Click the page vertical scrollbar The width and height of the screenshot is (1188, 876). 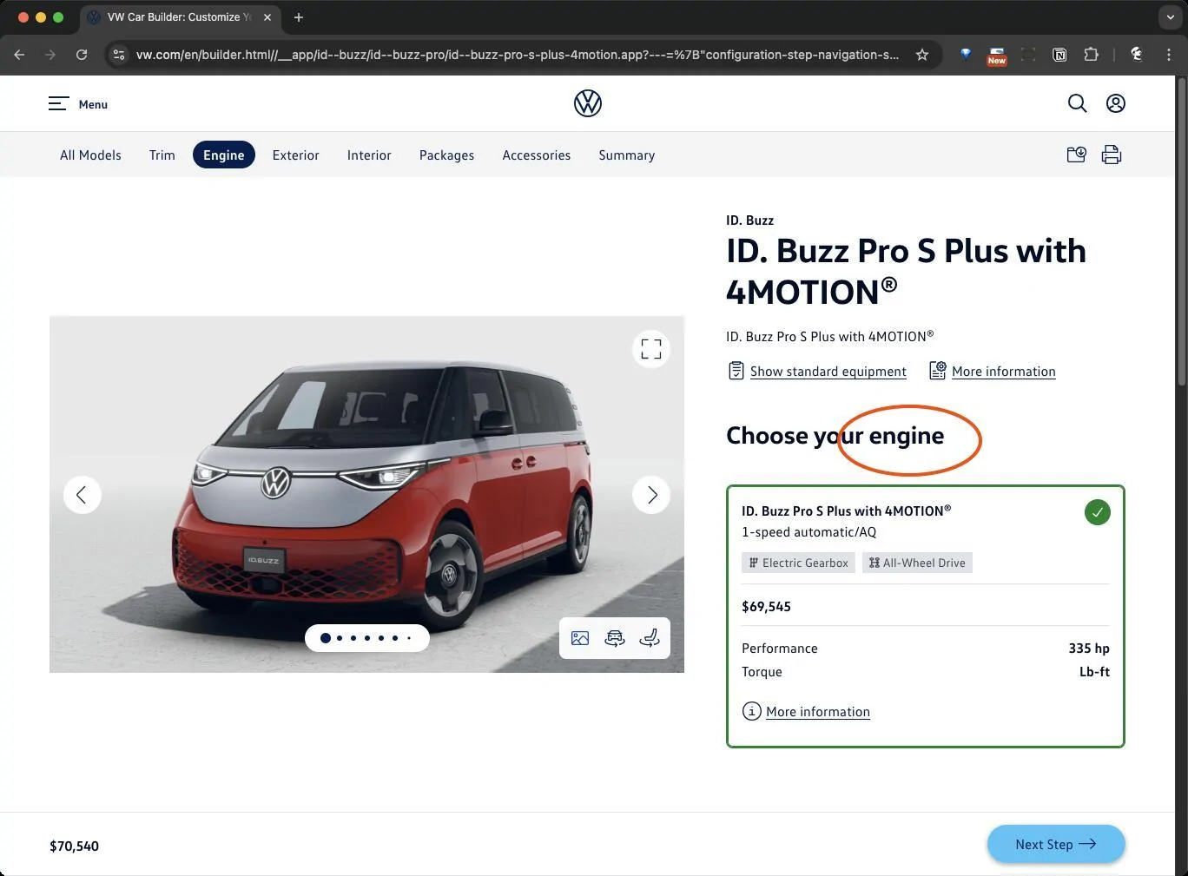(1181, 233)
